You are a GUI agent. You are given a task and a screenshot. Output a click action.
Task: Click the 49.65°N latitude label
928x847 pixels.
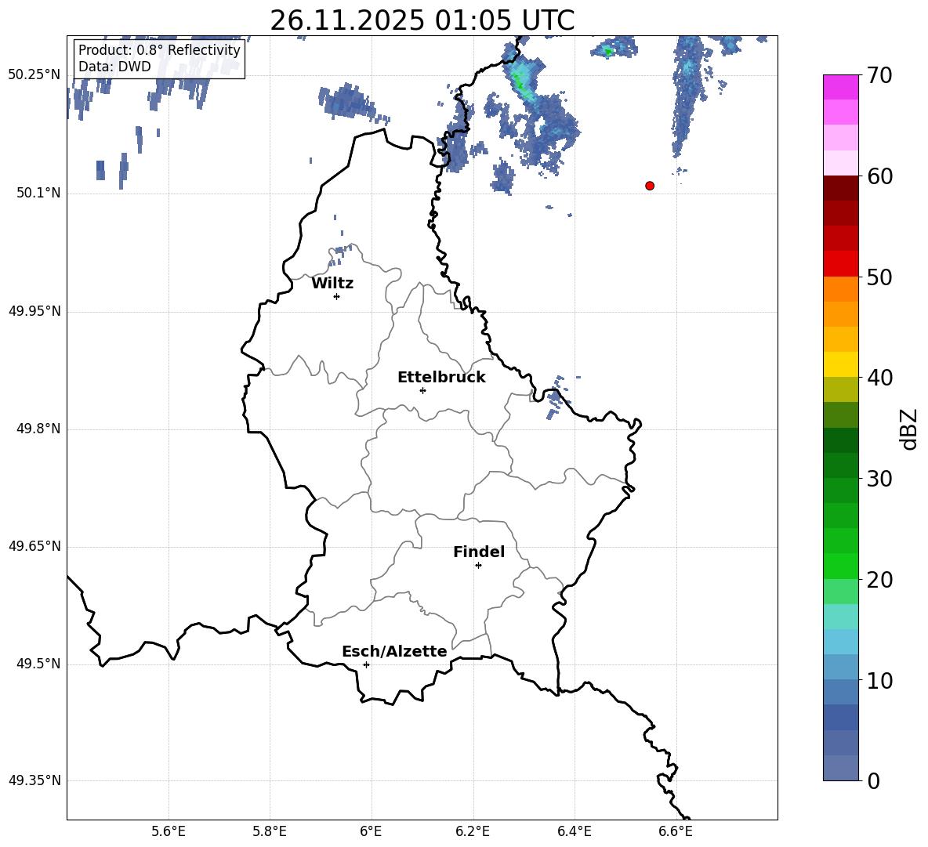(x=34, y=546)
